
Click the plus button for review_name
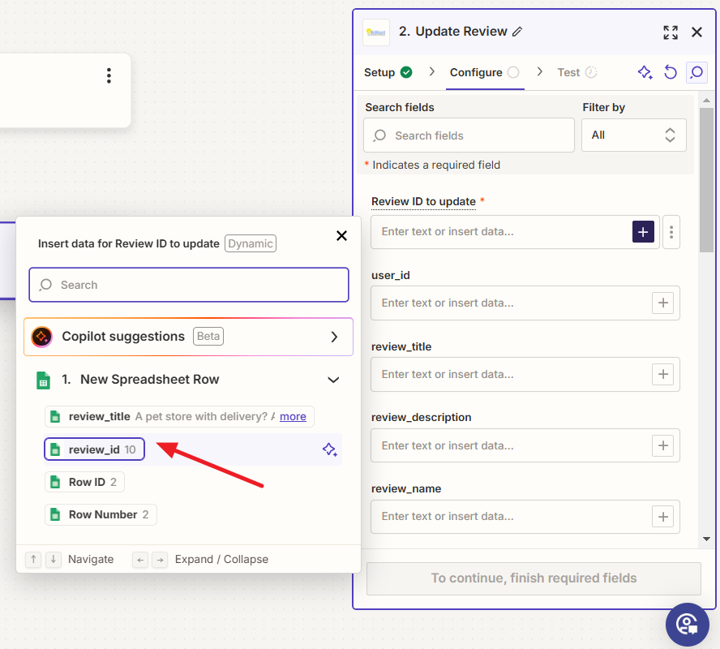point(662,517)
